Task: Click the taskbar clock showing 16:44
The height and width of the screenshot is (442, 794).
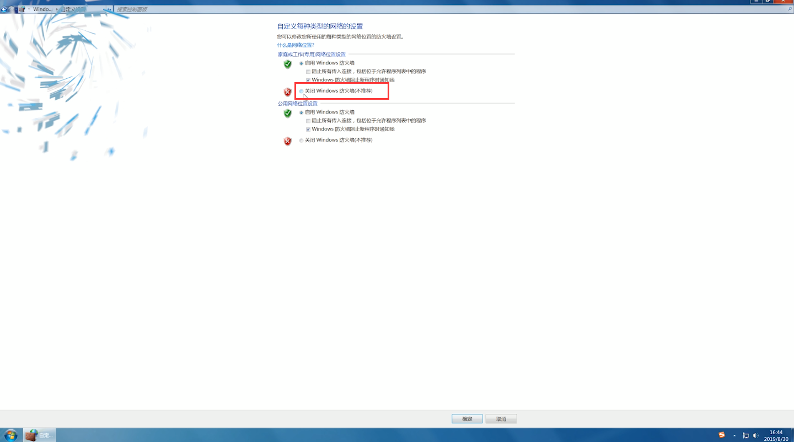Action: (x=776, y=435)
